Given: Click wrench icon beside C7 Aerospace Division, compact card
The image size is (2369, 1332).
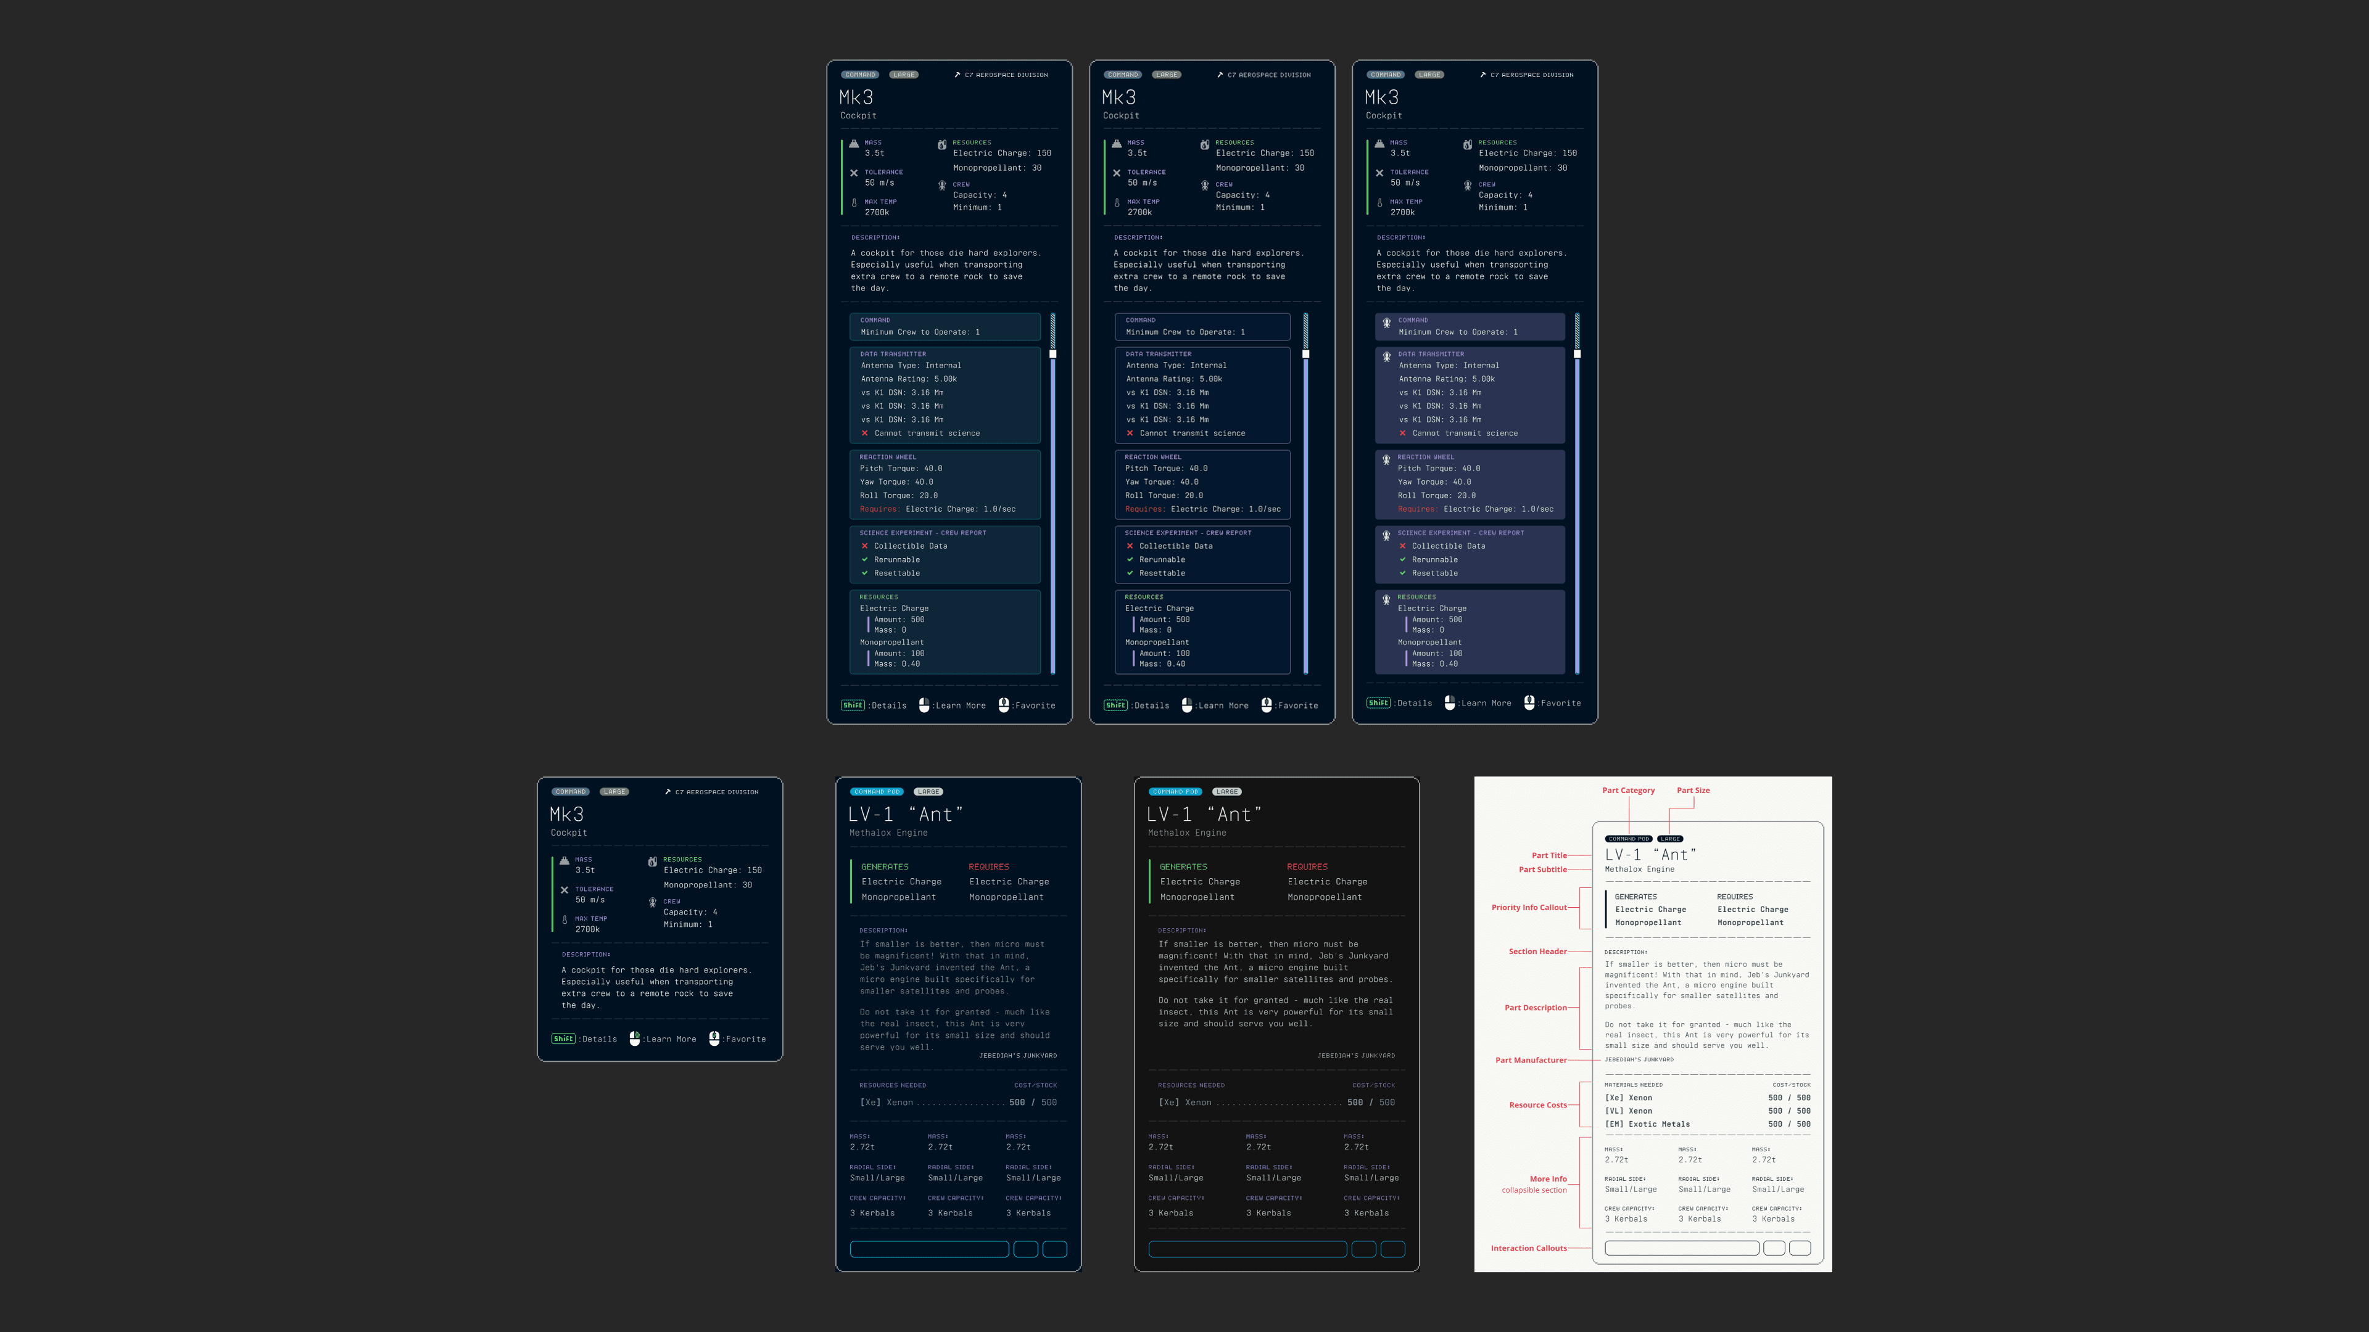Looking at the screenshot, I should 668,791.
